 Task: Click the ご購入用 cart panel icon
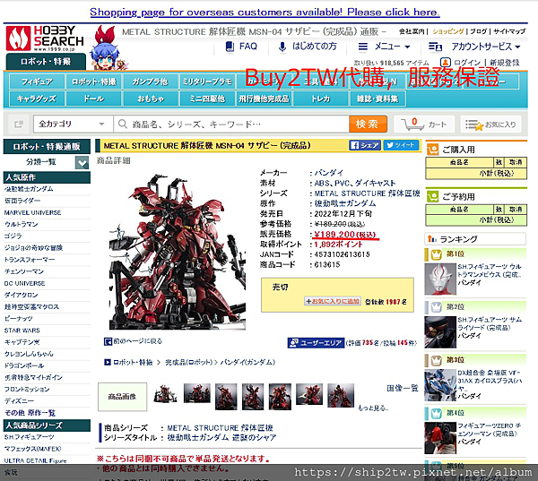[433, 150]
